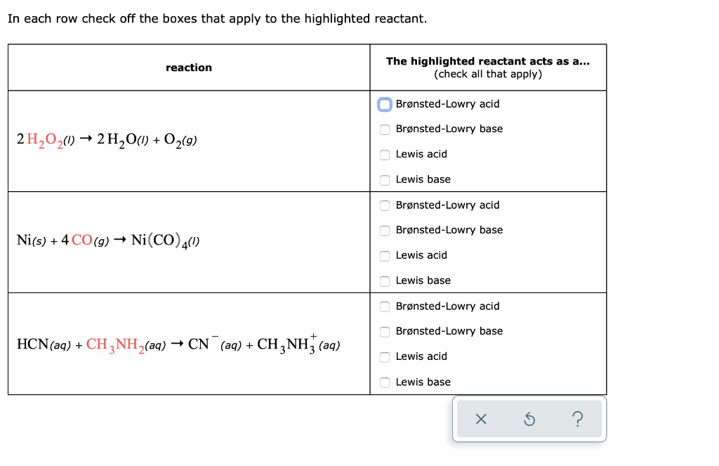Check Brønsted-Lowry base for the H2O2 reaction
719x466 pixels.
coord(385,129)
